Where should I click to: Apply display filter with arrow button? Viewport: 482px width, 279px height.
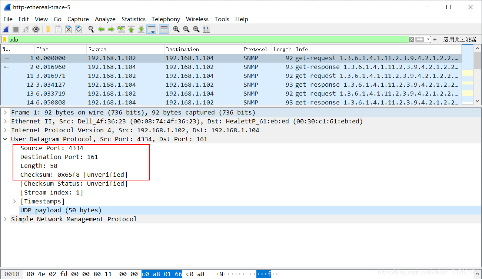click(420, 39)
